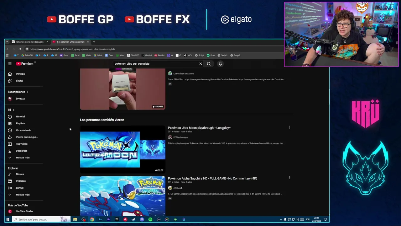Open options menu for Ultra Moon playthrough
This screenshot has width=401, height=226.
point(289,127)
